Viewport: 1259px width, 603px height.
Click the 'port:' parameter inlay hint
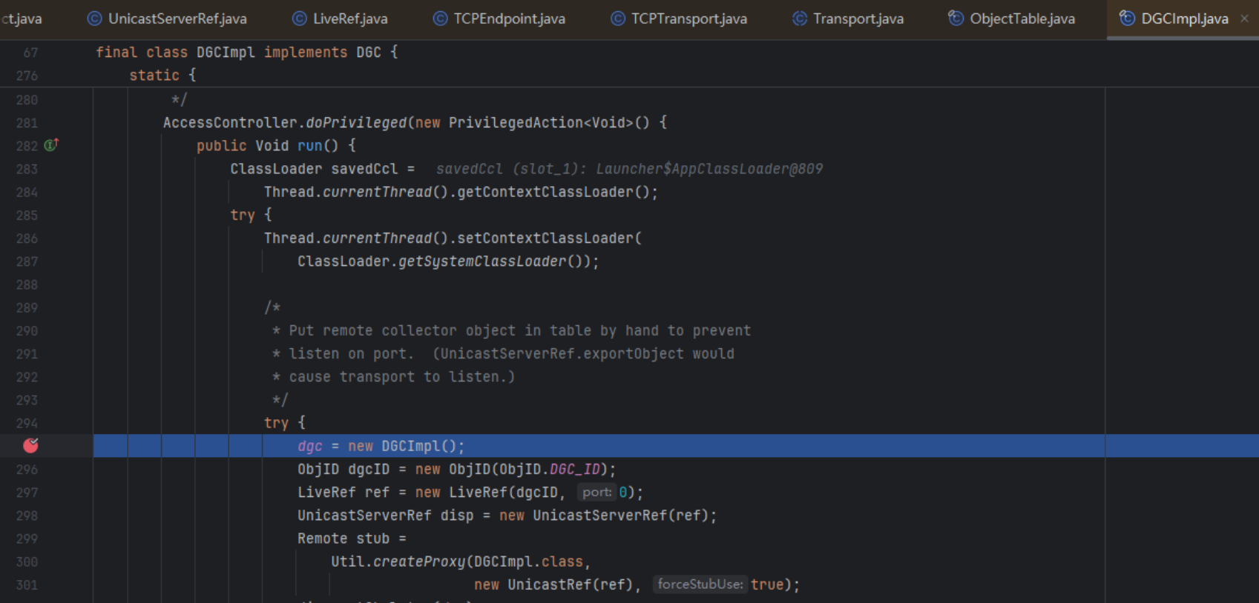click(x=596, y=492)
